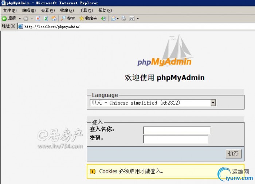Open the Forward history dropdown arrow

point(32,19)
